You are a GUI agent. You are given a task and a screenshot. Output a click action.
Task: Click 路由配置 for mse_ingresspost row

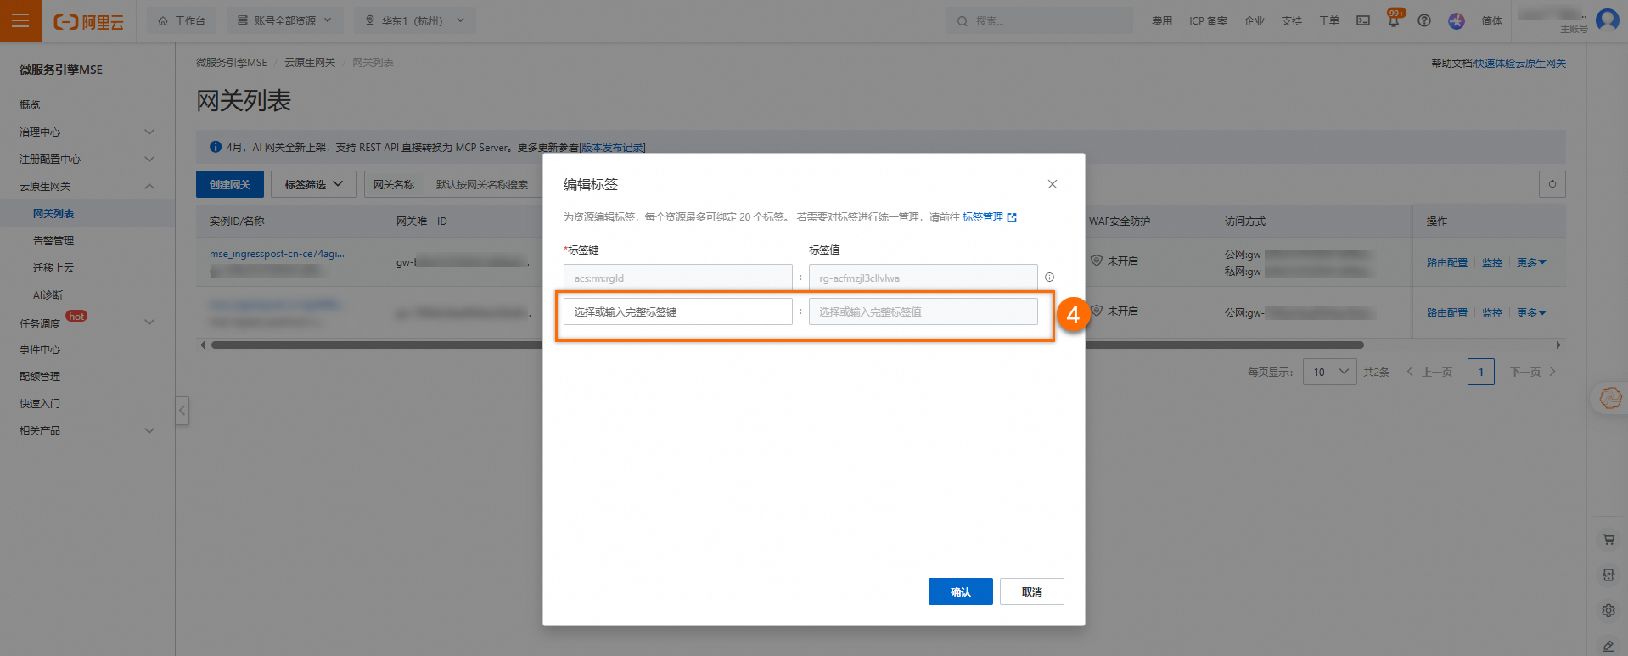click(x=1447, y=262)
